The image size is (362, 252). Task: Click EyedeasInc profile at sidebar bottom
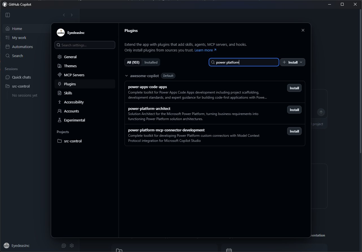pos(17,246)
